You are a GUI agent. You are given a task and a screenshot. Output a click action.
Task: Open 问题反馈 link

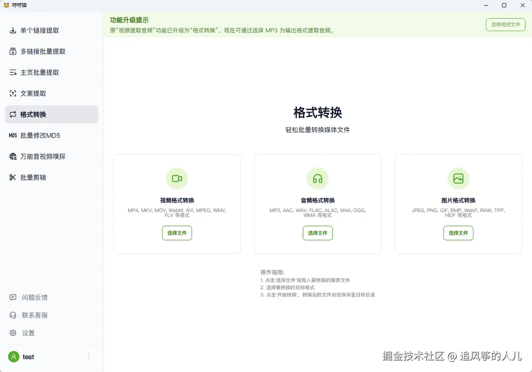(35, 298)
